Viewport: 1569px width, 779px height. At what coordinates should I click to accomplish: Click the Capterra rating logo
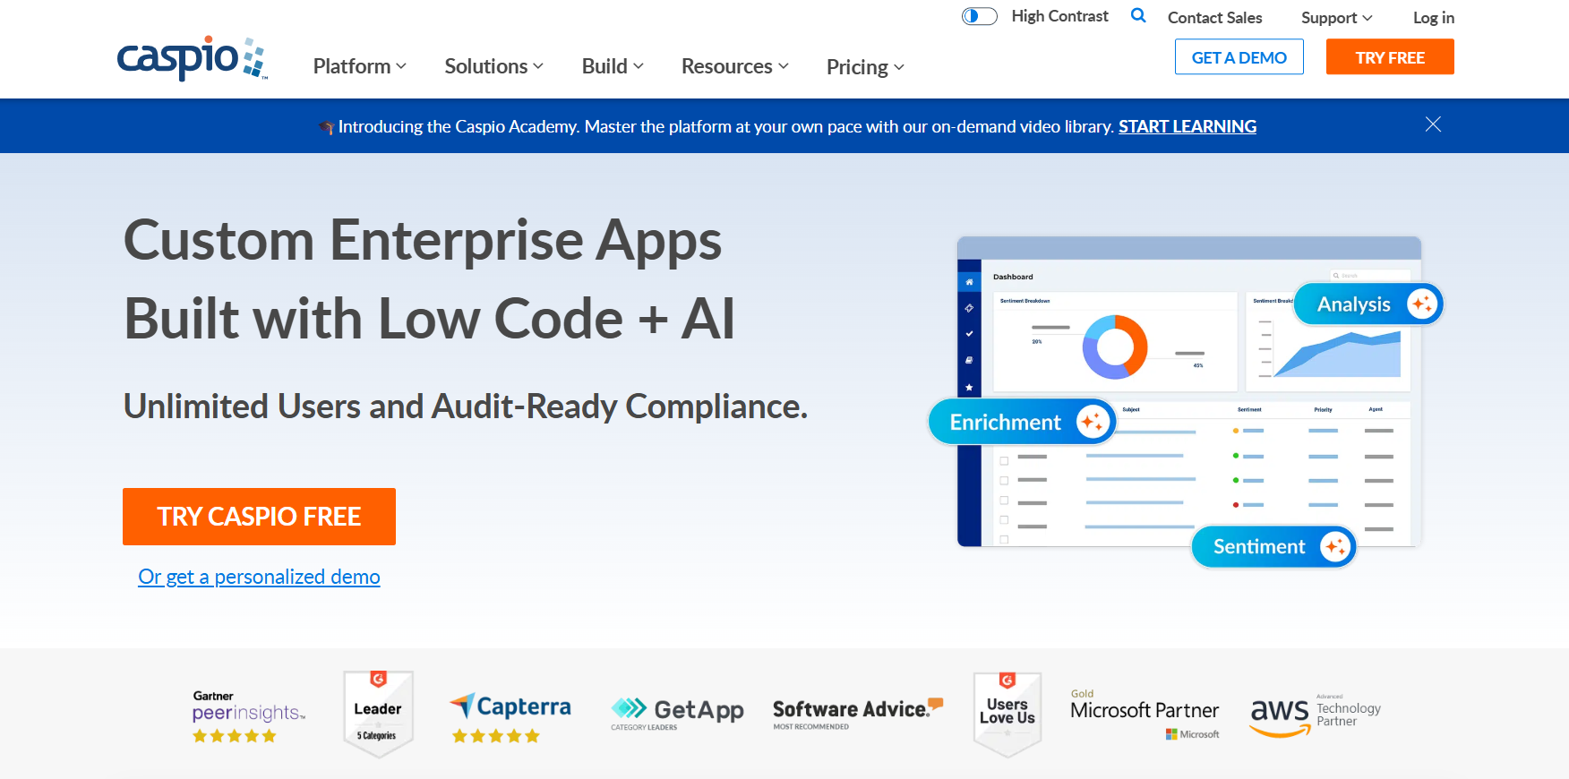[510, 717]
